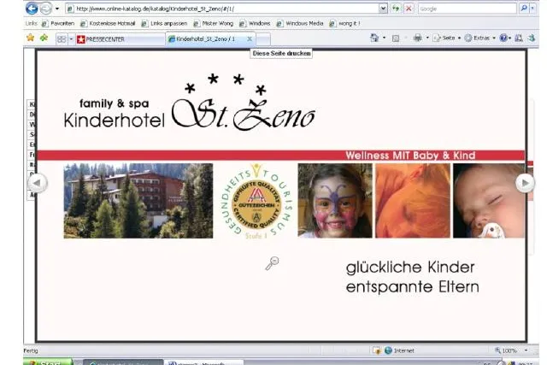Click the 'entspannte Eltern' slogan text
The width and height of the screenshot is (547, 365).
[412, 287]
